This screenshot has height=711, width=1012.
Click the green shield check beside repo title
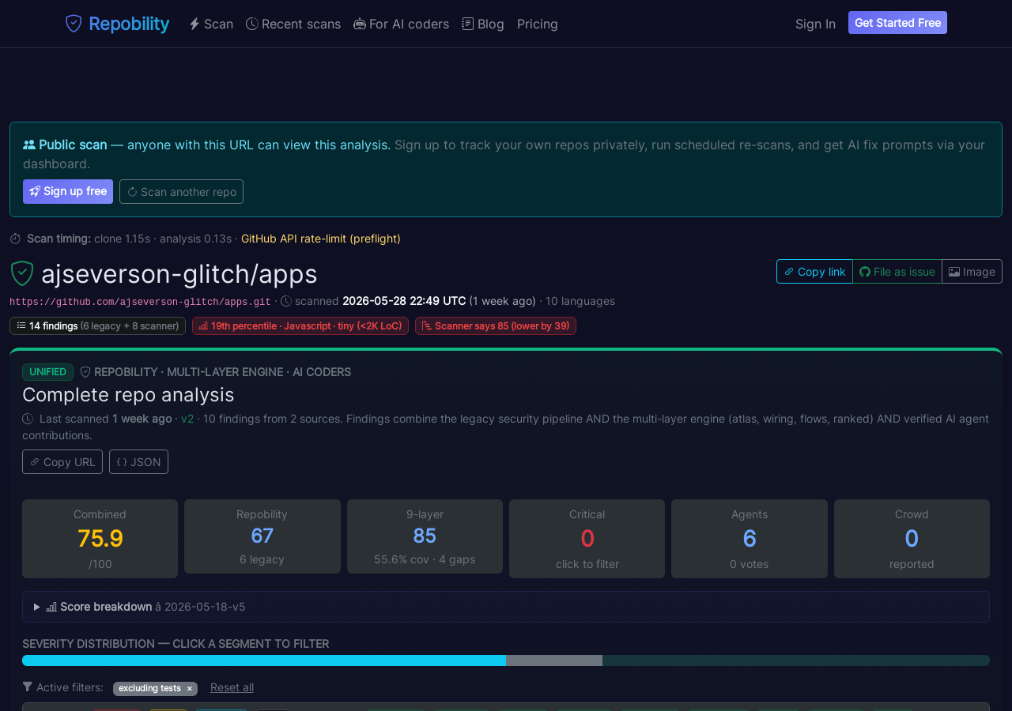coord(22,273)
